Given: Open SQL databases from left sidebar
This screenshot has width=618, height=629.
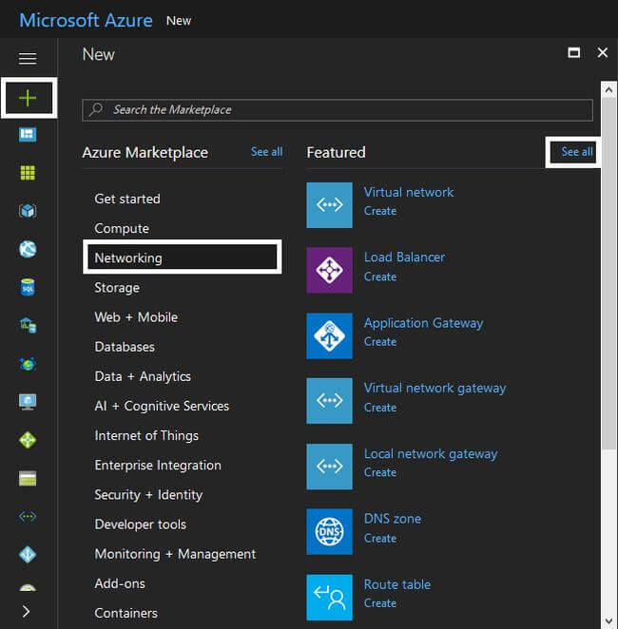Looking at the screenshot, I should pyautogui.click(x=28, y=288).
